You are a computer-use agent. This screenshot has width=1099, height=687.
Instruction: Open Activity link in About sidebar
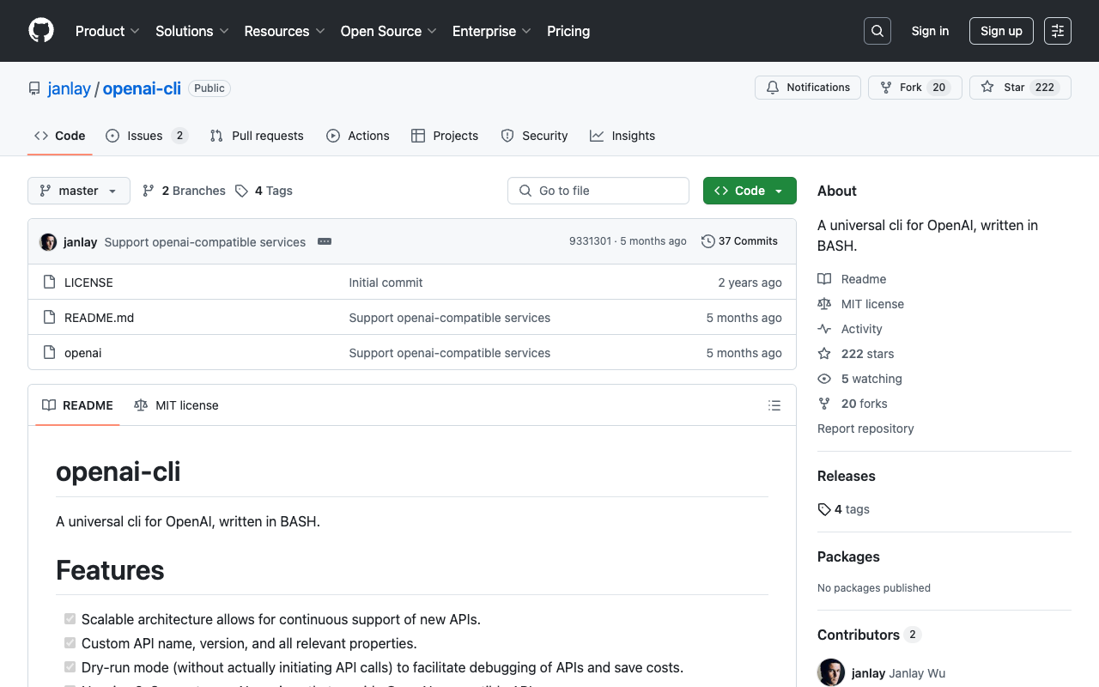(850, 329)
